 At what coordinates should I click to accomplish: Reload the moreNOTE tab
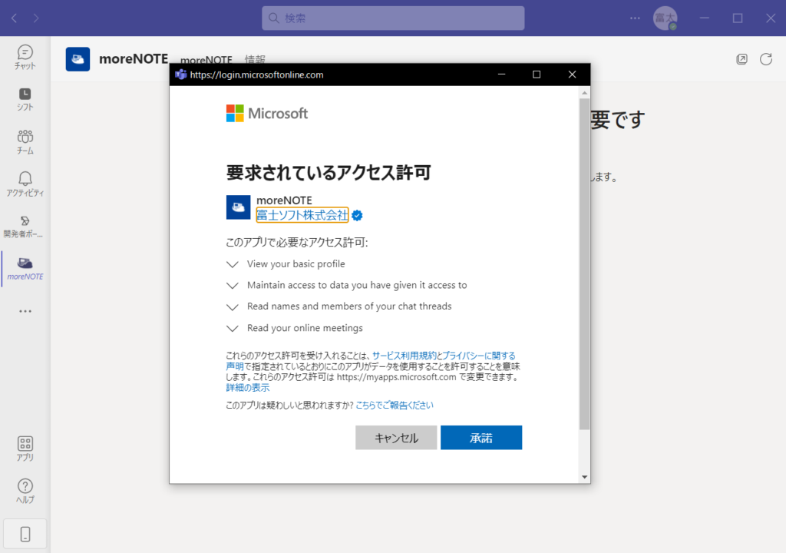click(766, 59)
